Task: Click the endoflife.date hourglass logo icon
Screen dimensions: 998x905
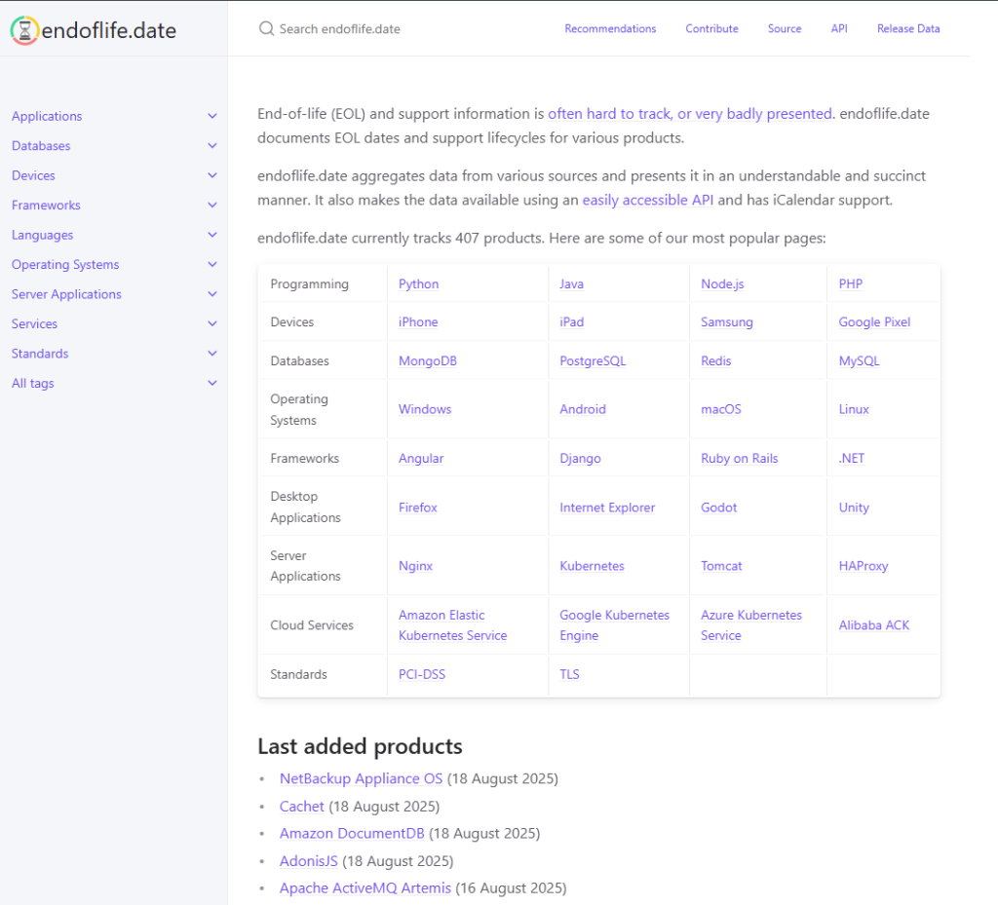Action: point(25,30)
